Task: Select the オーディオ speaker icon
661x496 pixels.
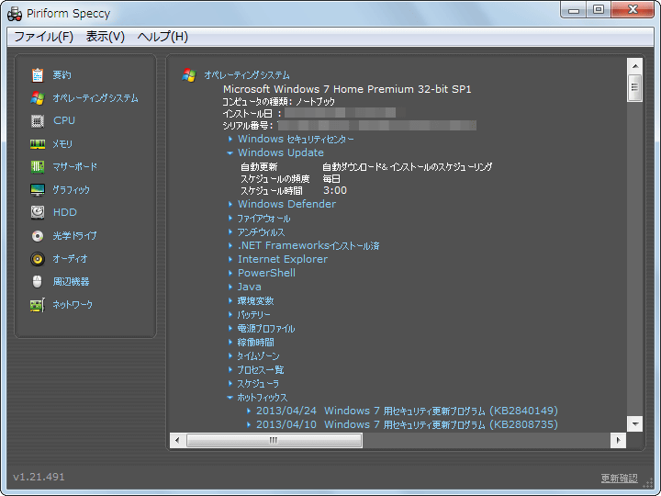Action: (38, 259)
